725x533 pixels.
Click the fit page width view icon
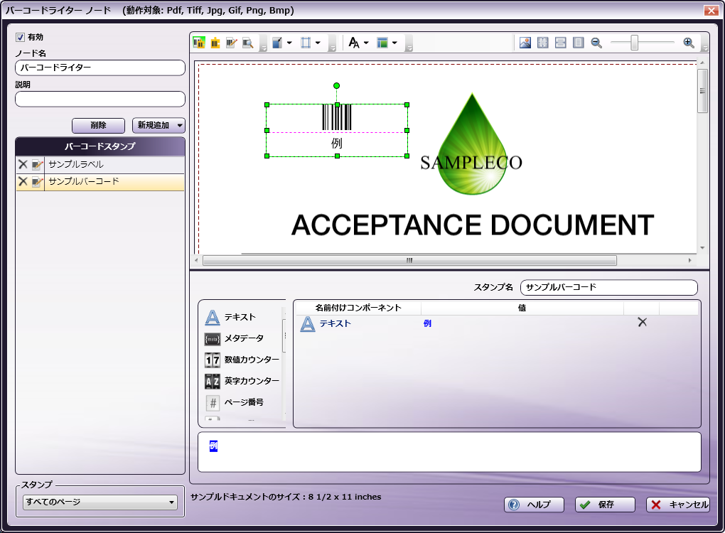pos(560,43)
